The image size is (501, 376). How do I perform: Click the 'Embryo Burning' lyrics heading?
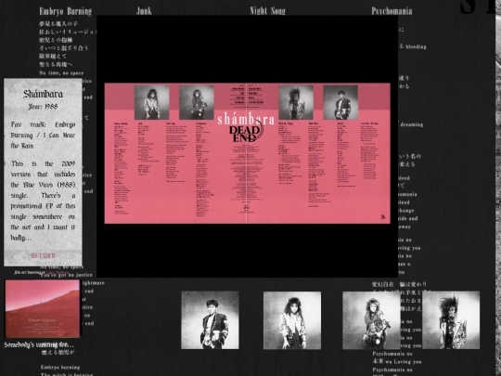pyautogui.click(x=66, y=11)
